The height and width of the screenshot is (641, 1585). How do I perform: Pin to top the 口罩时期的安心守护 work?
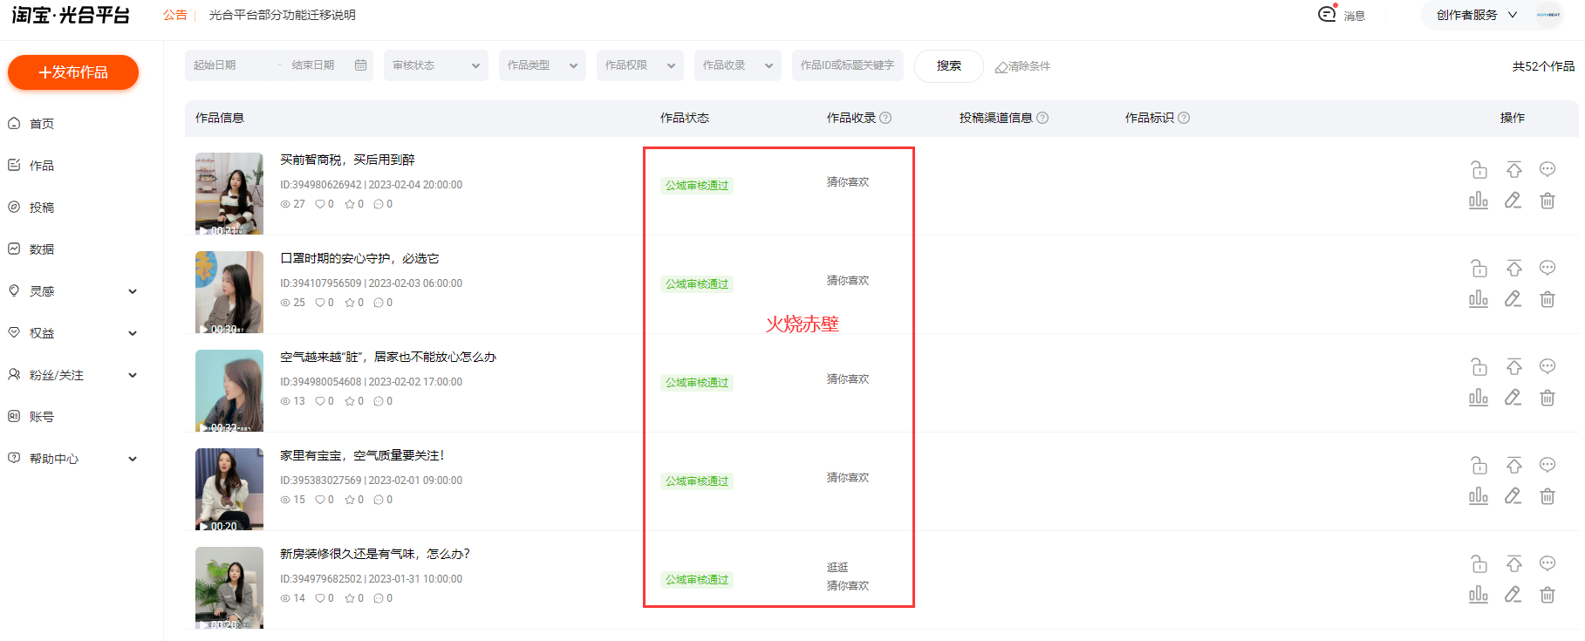click(x=1513, y=268)
